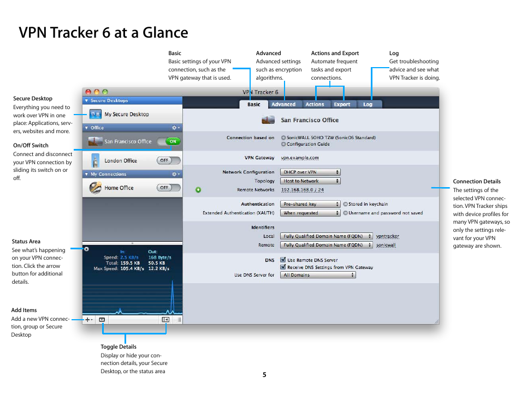521x395 pixels.
Task: Click the 2.5 KB/s incoming speed value
Action: point(129,258)
